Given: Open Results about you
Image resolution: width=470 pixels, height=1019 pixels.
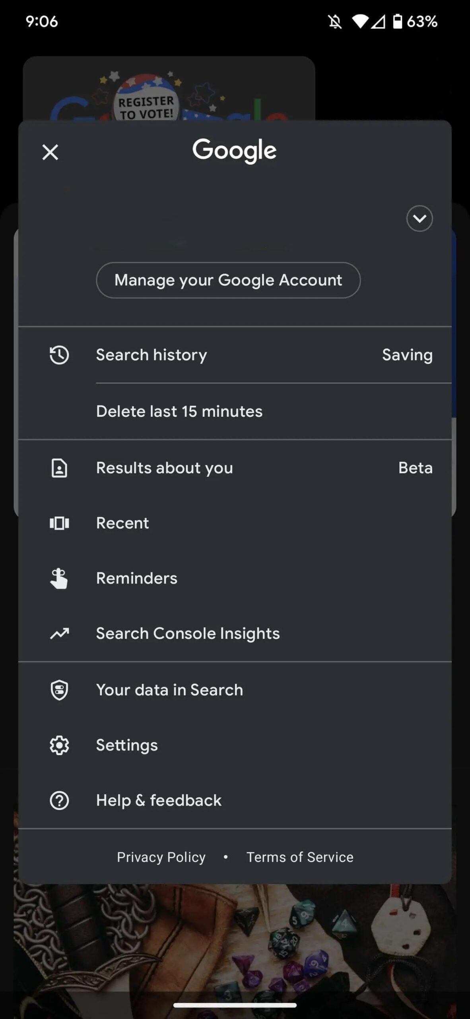Looking at the screenshot, I should (165, 468).
